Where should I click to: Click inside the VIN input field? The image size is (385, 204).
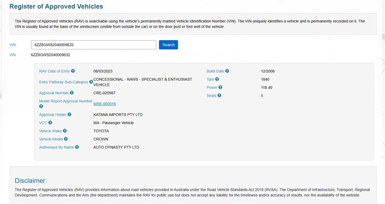(x=93, y=45)
